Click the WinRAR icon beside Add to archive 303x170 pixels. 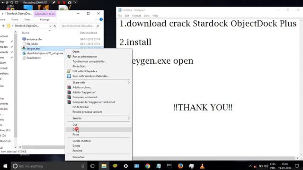tap(69, 87)
